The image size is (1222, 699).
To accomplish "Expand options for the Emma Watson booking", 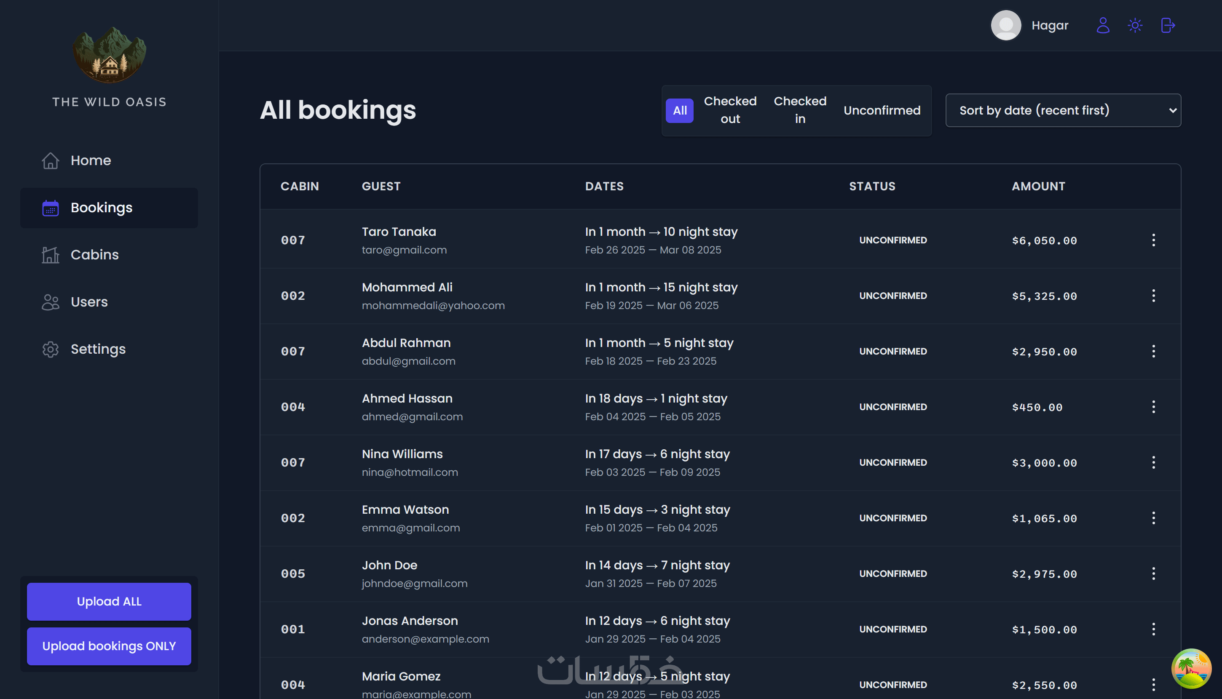I will click(x=1153, y=518).
